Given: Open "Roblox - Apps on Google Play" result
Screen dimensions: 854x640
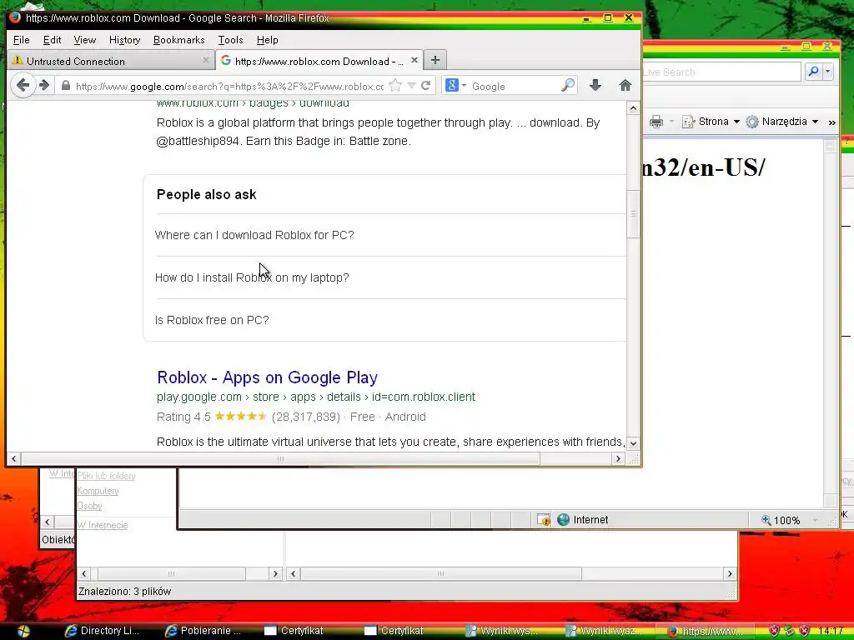Looking at the screenshot, I should point(268,377).
